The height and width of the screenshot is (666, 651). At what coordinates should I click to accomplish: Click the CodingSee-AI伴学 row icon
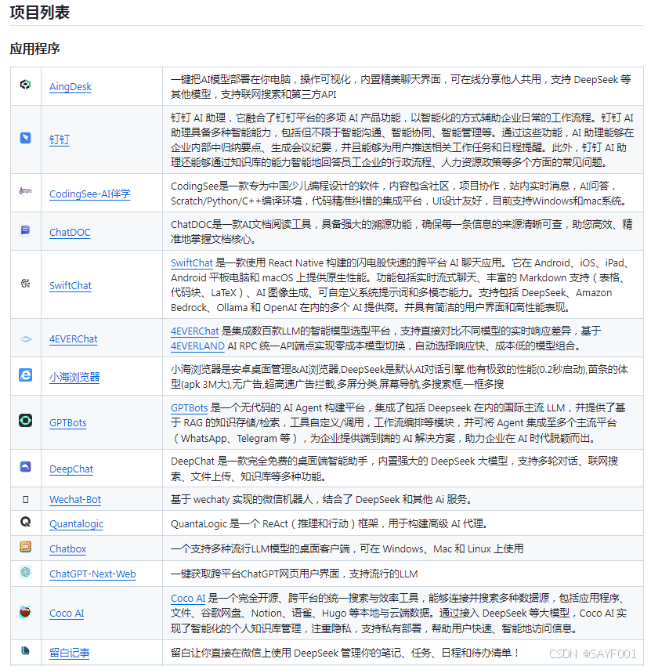pyautogui.click(x=26, y=191)
